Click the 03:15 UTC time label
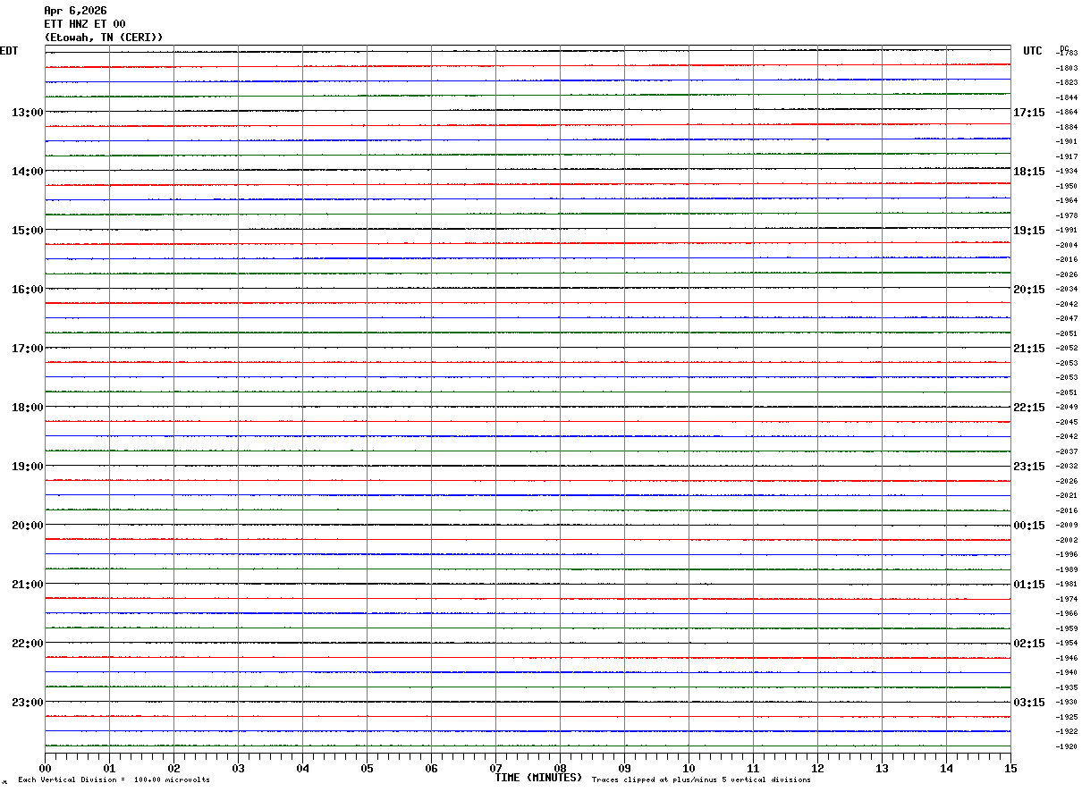 click(1029, 703)
